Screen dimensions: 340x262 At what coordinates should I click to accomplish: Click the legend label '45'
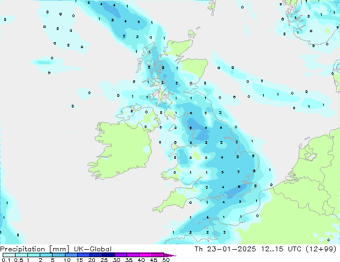pos(153,260)
